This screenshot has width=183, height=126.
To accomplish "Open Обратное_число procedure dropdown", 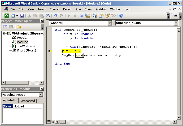I will coord(176,23).
